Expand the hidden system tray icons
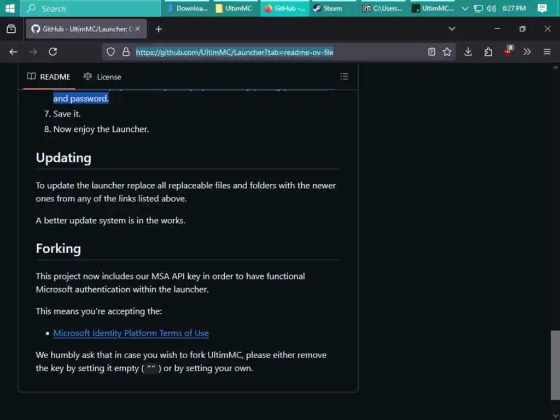The width and height of the screenshot is (560, 420). pos(465,9)
